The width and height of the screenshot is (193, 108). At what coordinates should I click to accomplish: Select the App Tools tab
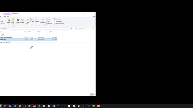click(x=7, y=16)
